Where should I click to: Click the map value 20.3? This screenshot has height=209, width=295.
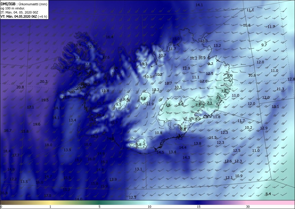[x=44, y=82]
